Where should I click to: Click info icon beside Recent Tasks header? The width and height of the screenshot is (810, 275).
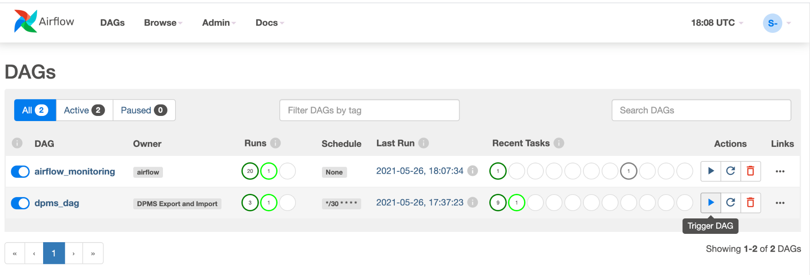(559, 143)
